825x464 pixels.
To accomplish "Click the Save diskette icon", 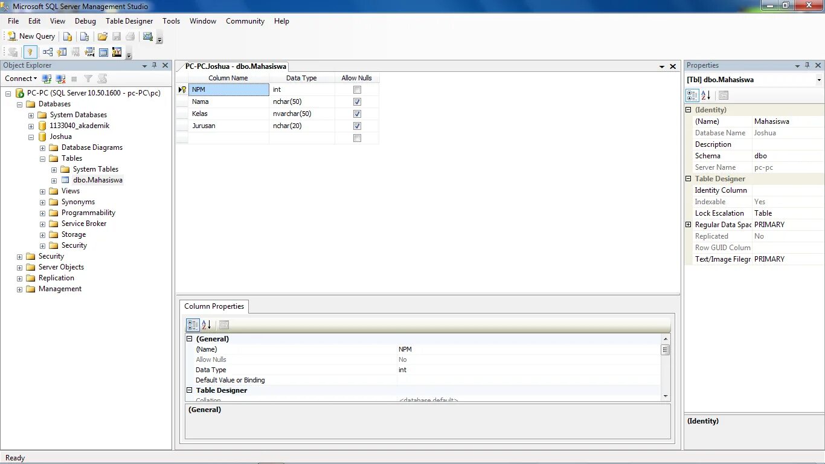I will coord(117,37).
